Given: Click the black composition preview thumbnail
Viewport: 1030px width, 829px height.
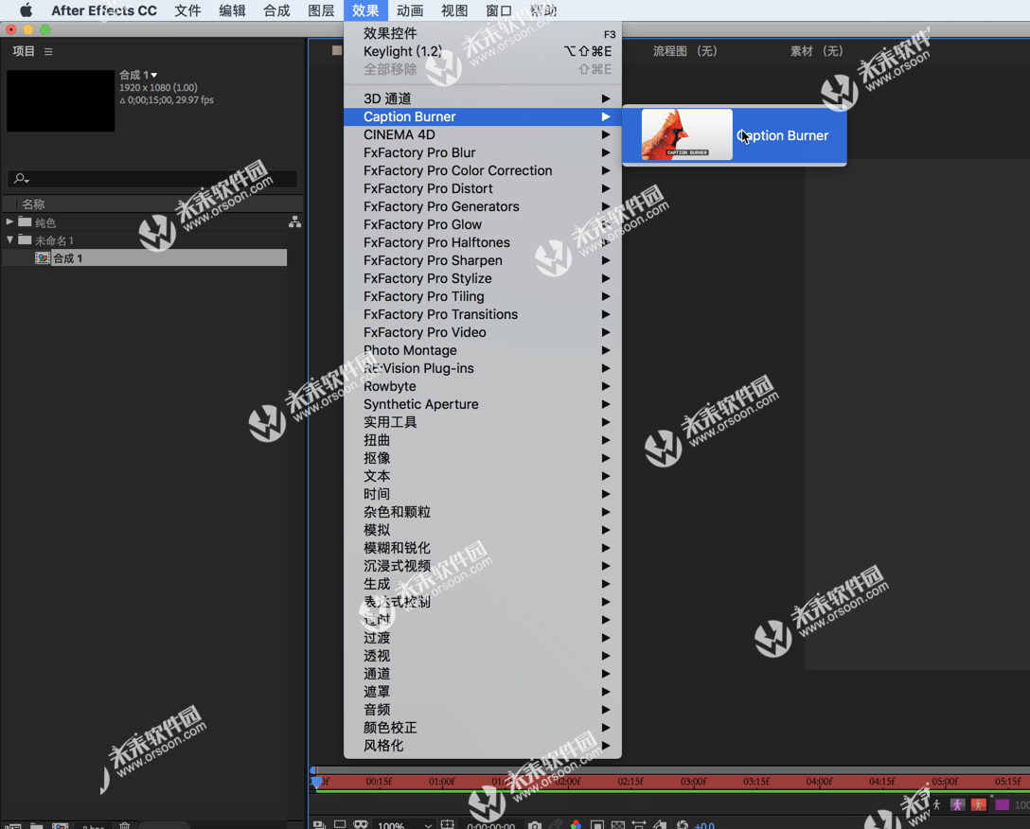Looking at the screenshot, I should click(x=61, y=100).
